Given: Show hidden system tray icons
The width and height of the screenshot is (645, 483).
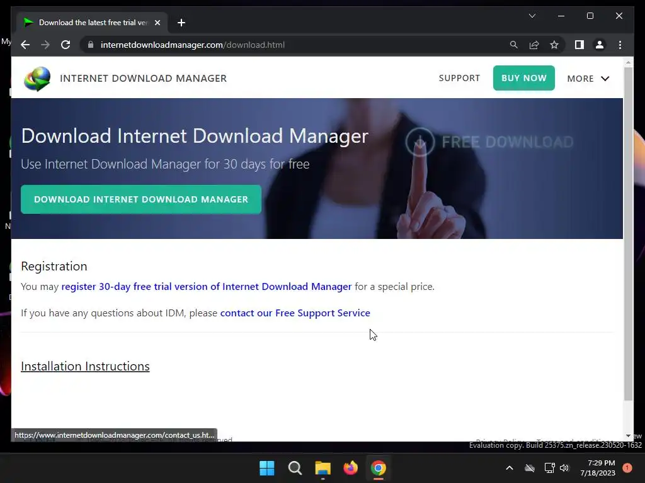Looking at the screenshot, I should click(x=509, y=468).
